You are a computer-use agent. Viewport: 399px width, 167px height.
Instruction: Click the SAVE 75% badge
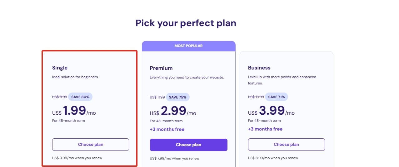pos(177,97)
